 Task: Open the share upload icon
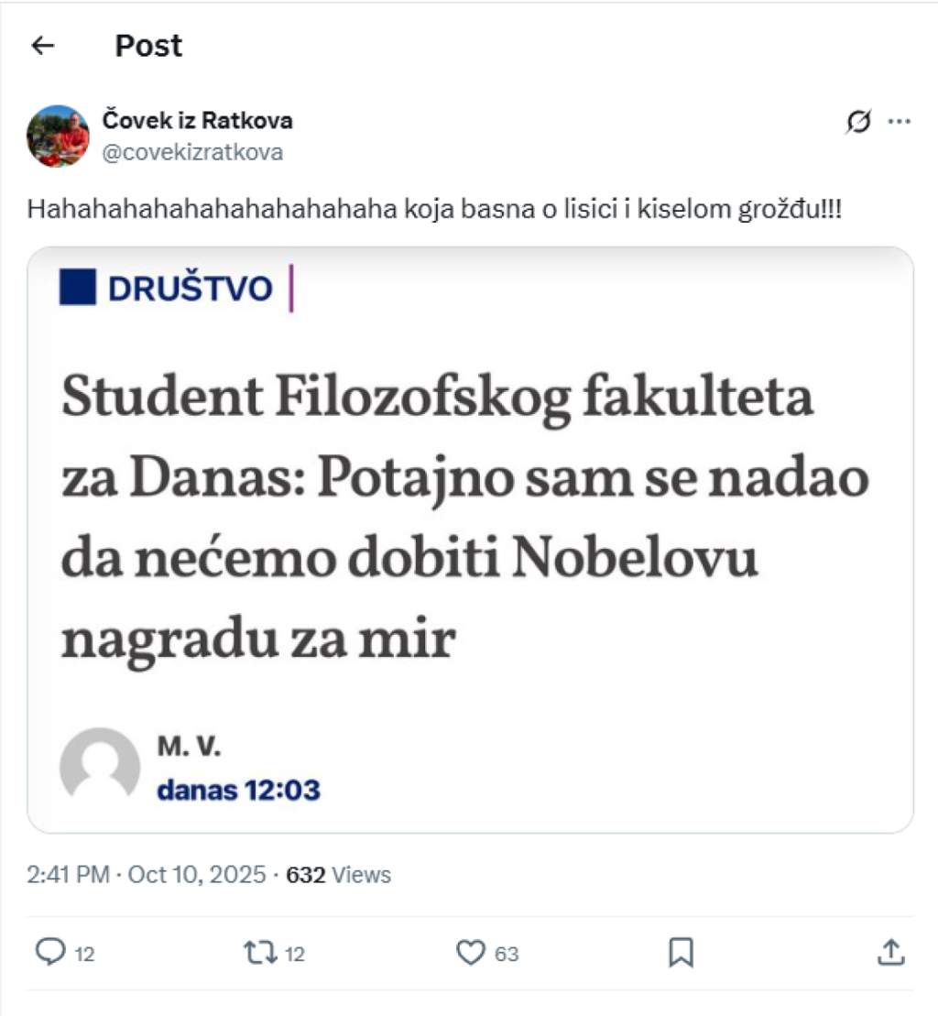(890, 953)
